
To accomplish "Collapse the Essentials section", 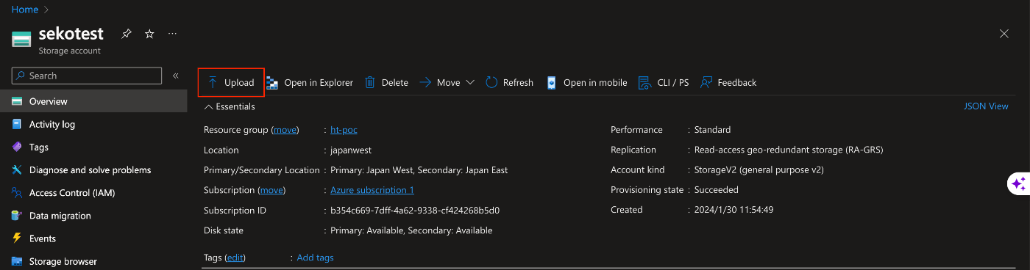I will [x=230, y=106].
